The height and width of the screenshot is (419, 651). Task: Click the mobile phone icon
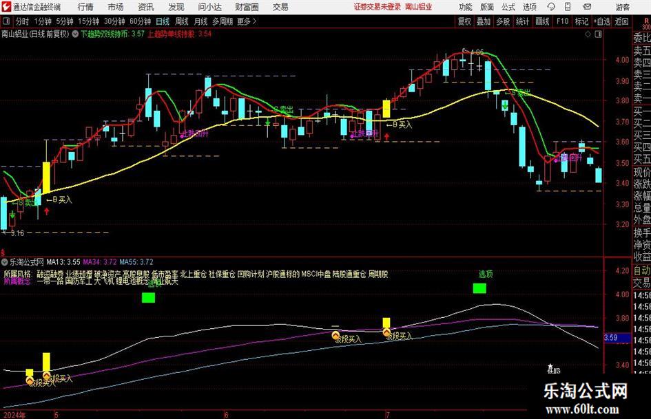pyautogui.click(x=568, y=7)
